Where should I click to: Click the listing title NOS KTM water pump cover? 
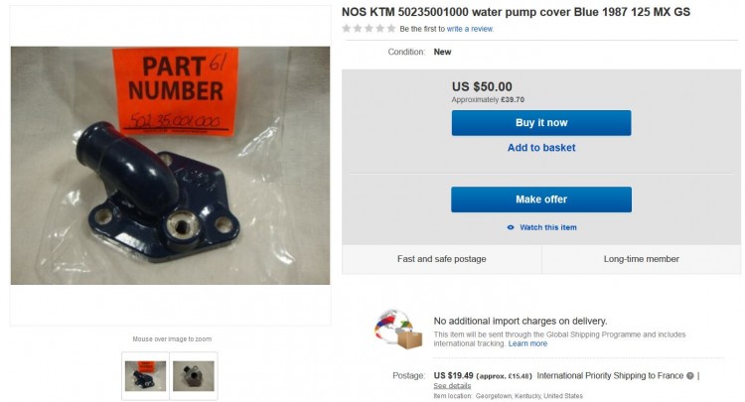(x=516, y=12)
